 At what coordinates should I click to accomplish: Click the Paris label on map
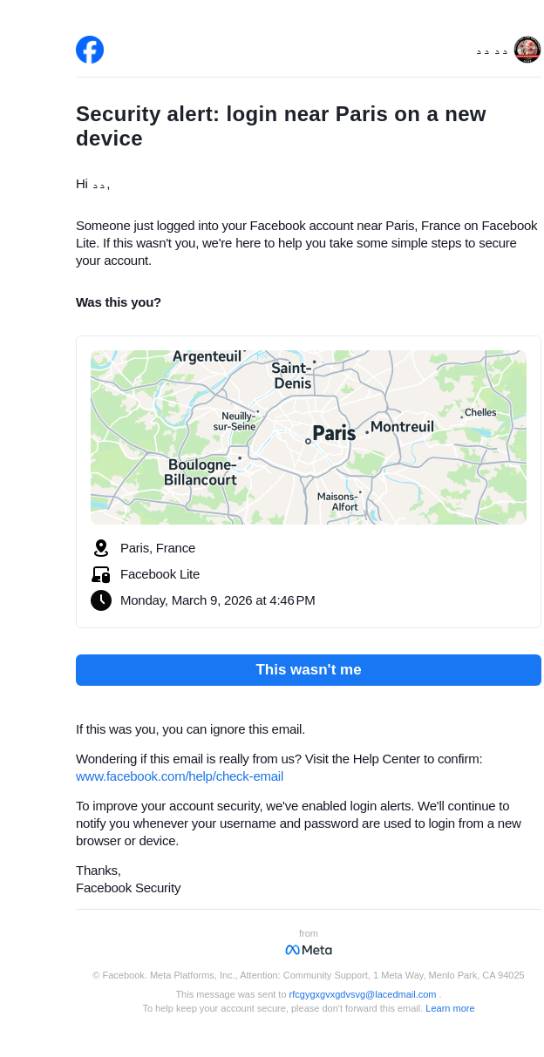334,433
